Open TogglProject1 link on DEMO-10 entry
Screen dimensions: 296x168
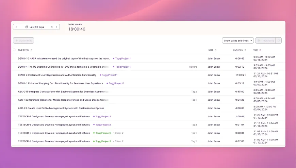pos(123,58)
